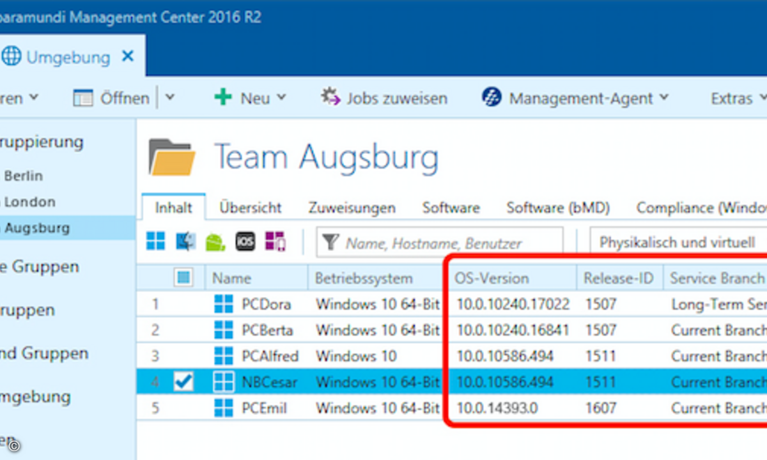Open the dropdown arrow beside Öffnen
767x460 pixels.
pyautogui.click(x=169, y=98)
